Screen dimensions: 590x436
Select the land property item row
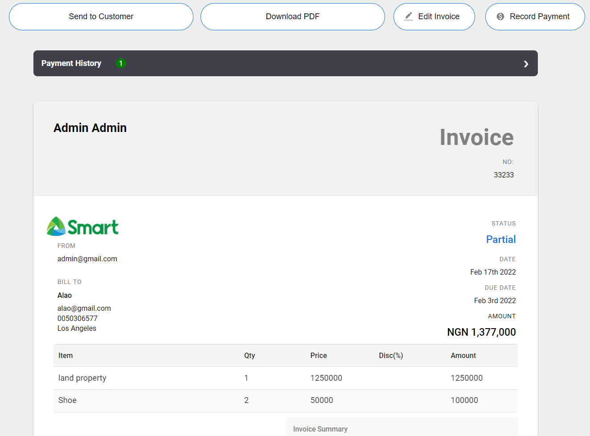pyautogui.click(x=285, y=378)
